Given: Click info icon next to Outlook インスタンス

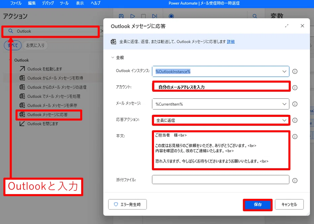Looking at the screenshot, I should tap(295, 71).
